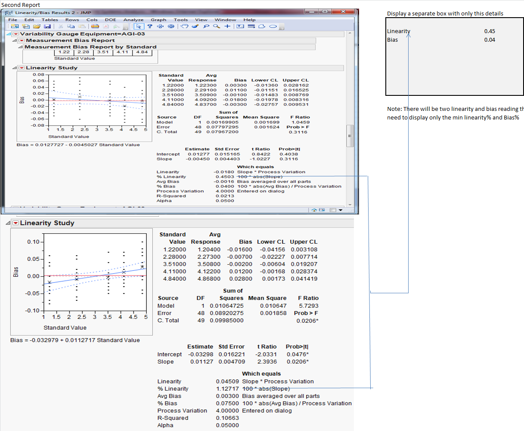Image resolution: width=524 pixels, height=431 pixels.
Task: Select the Crosshairs plus tool
Action: click(x=227, y=26)
